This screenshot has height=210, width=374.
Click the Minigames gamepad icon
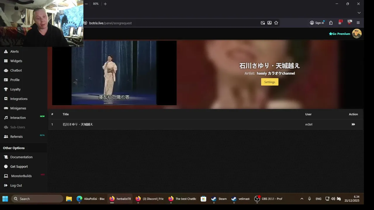click(6, 108)
